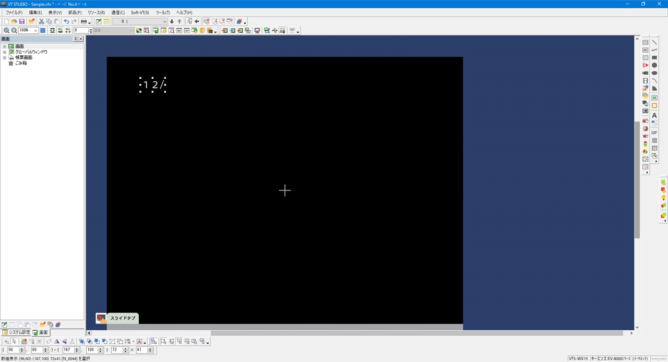Click the スライドタブ button
The width and height of the screenshot is (668, 362).
pyautogui.click(x=123, y=318)
